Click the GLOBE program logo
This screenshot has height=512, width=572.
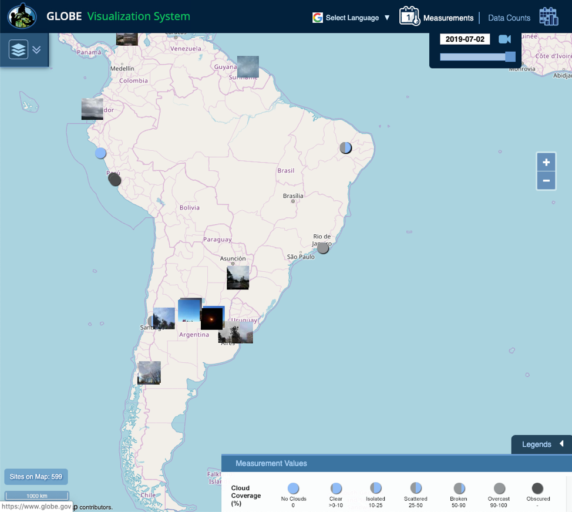point(22,16)
